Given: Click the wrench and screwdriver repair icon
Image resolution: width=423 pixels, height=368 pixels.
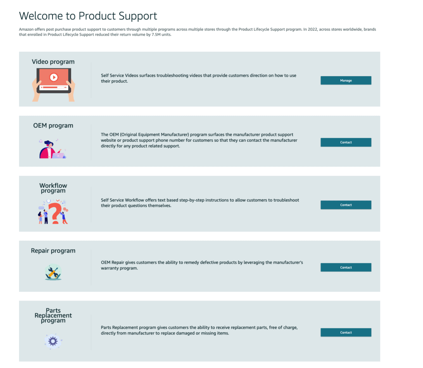Looking at the screenshot, I should tap(53, 272).
